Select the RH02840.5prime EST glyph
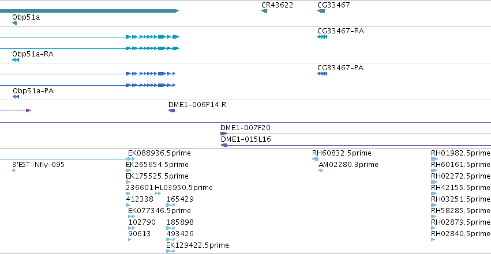Viewport: 491px width, 254px height. click(433, 240)
